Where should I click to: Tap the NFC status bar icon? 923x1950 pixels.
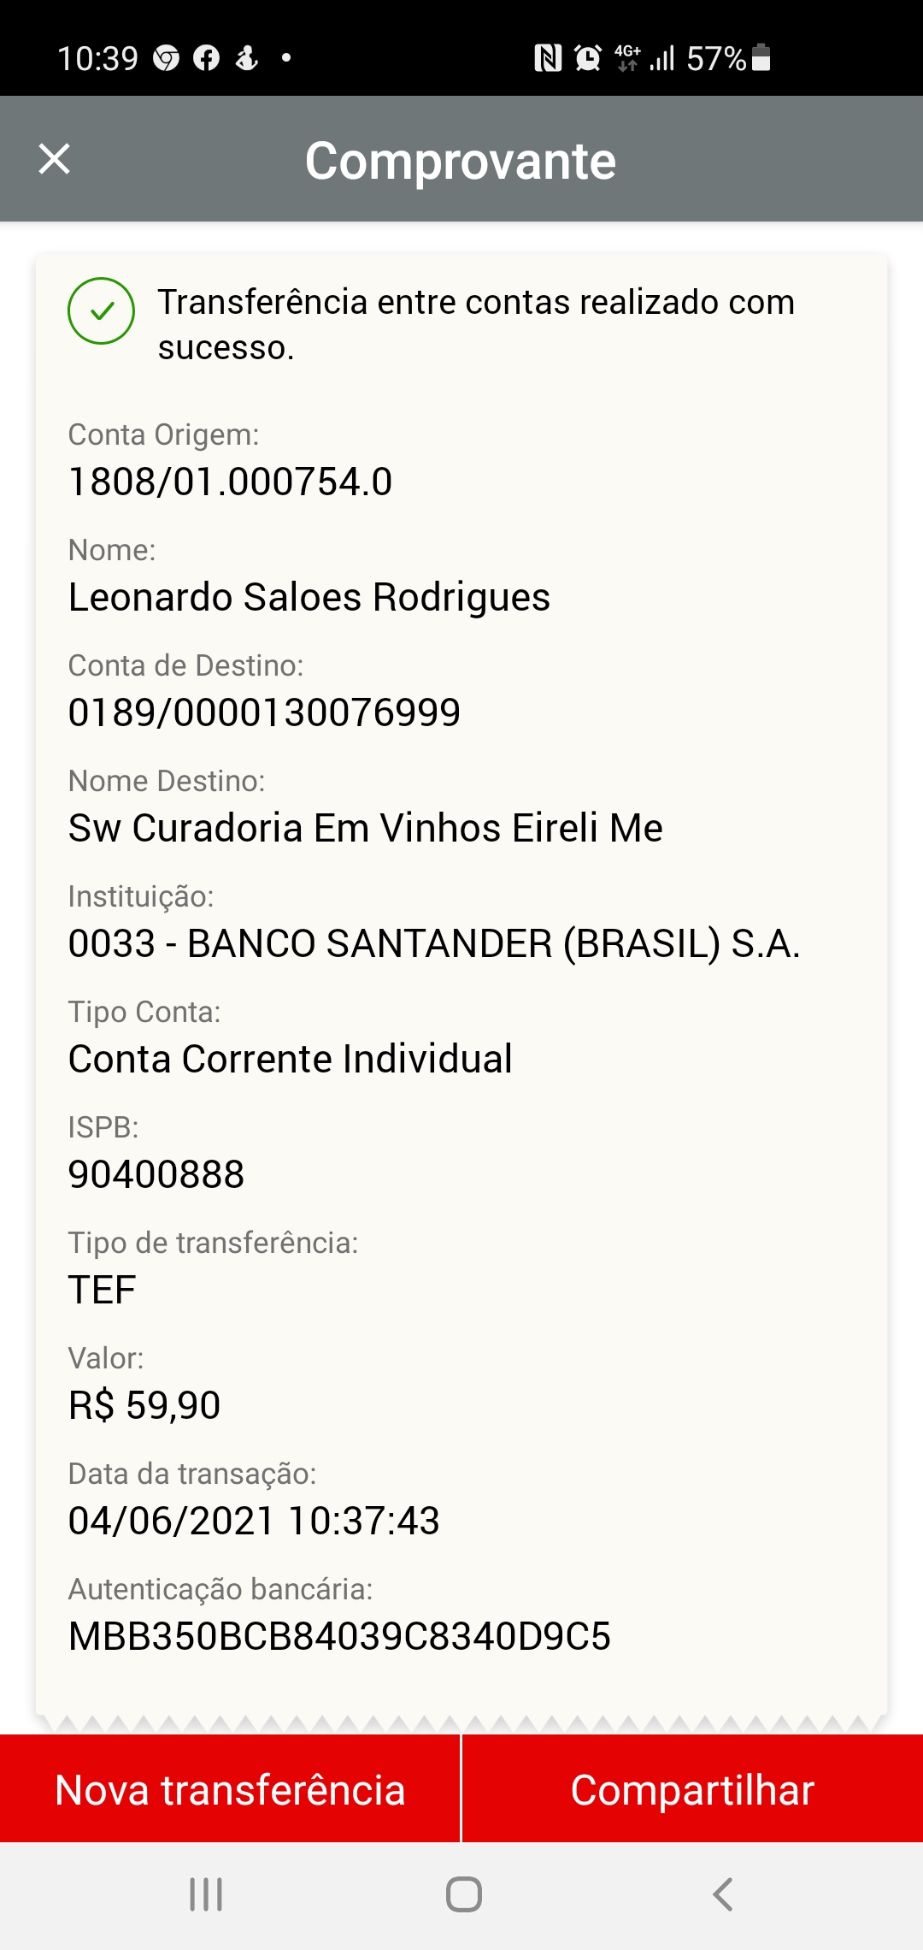[x=548, y=58]
